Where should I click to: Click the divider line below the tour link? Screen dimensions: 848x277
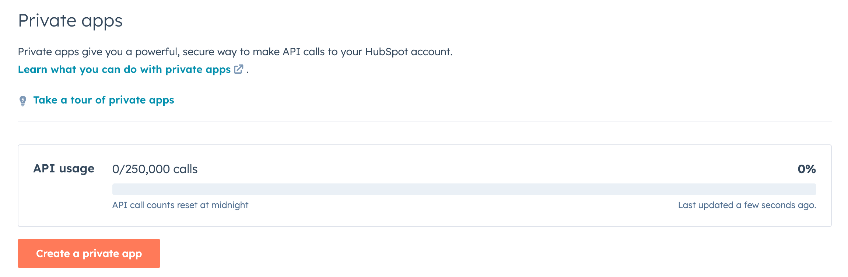[x=424, y=123]
